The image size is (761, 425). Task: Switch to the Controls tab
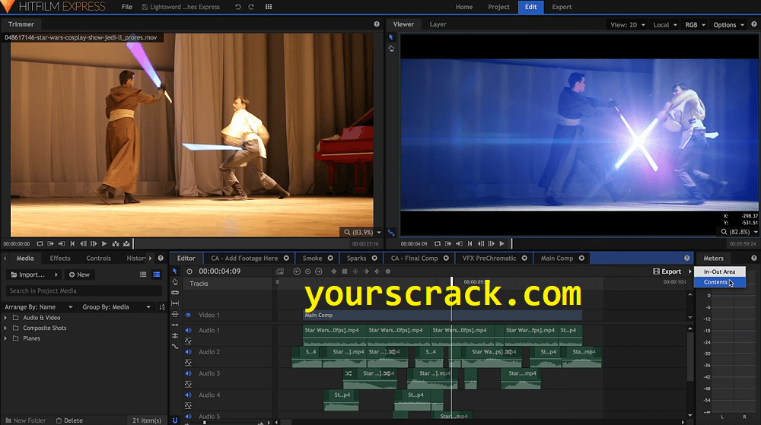pyautogui.click(x=98, y=258)
